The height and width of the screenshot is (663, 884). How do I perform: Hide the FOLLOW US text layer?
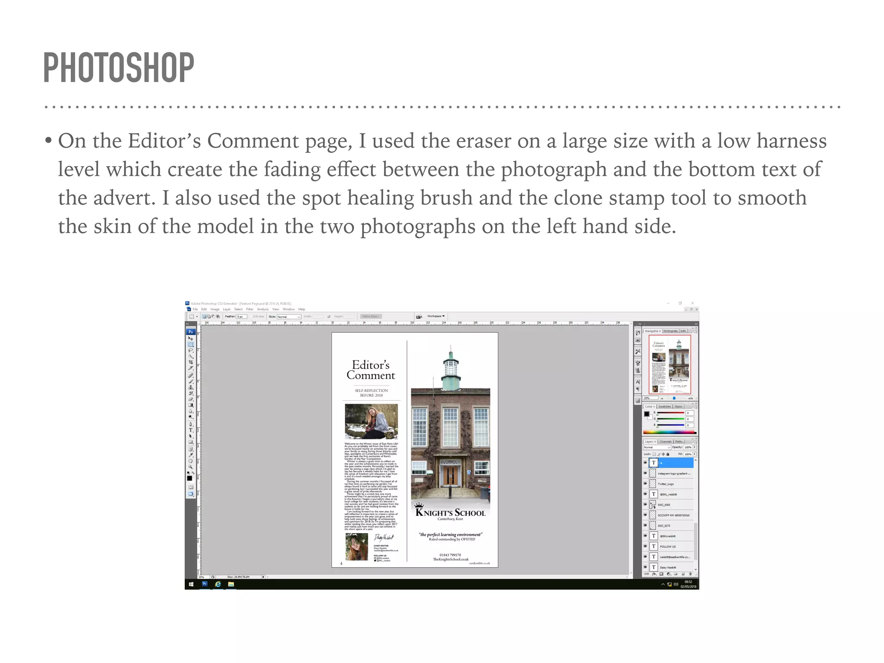tap(645, 546)
